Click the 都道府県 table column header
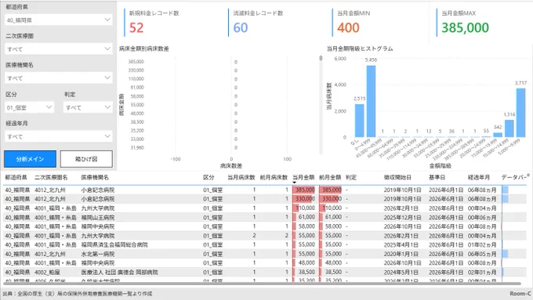 click(16, 177)
